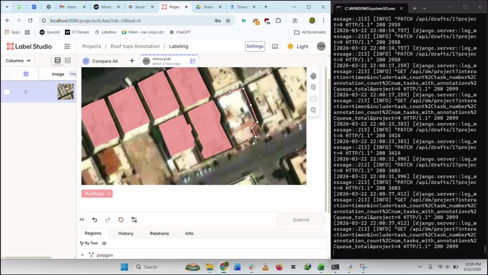Toggle the Light theme switch

coord(298,46)
